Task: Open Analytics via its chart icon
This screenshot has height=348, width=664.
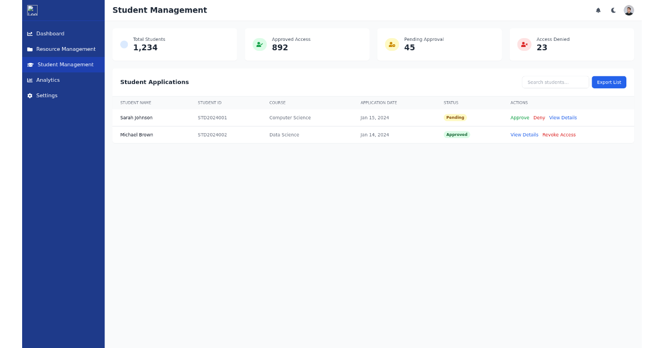Action: (30, 80)
